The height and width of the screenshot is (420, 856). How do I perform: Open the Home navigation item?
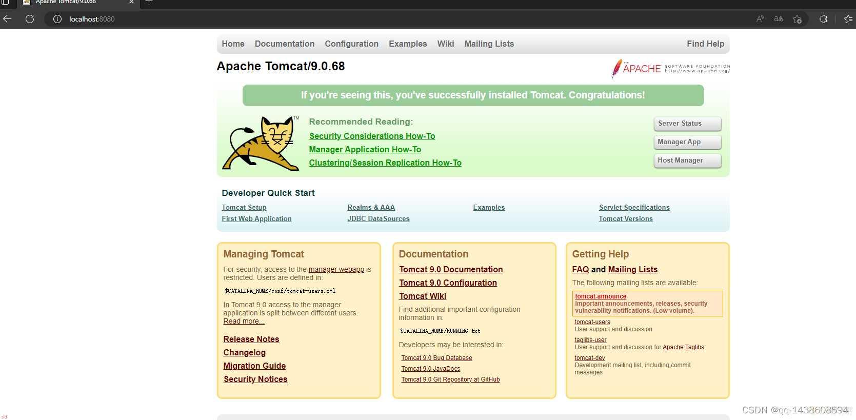coord(233,44)
